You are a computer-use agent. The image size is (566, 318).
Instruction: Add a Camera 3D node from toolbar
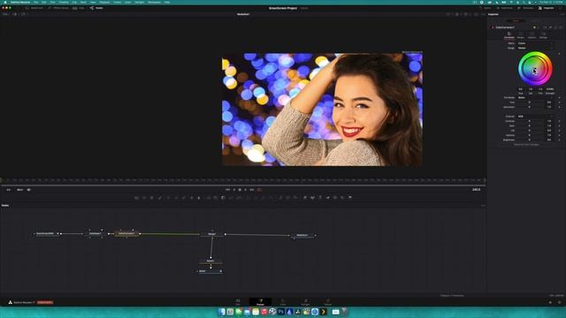click(x=335, y=198)
